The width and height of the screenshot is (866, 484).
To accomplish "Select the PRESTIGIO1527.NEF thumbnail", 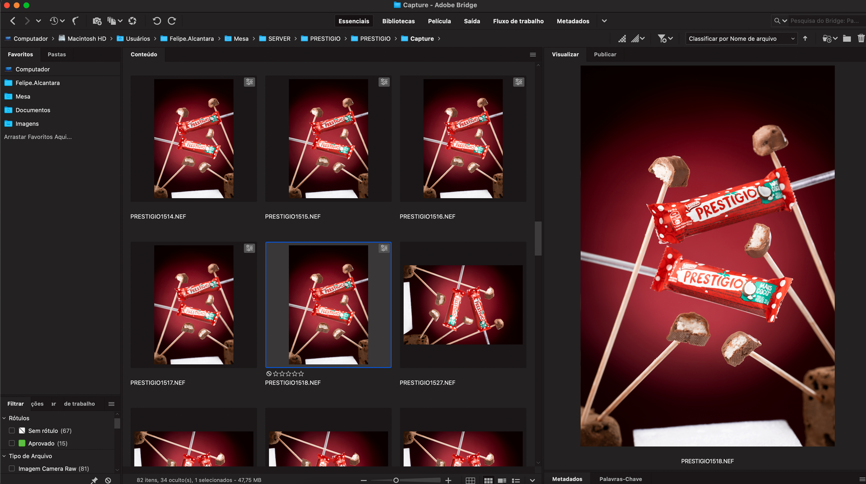I will click(x=463, y=305).
